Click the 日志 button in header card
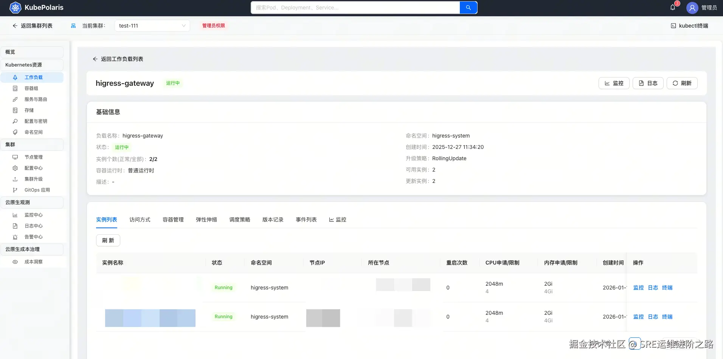This screenshot has height=359, width=723. [x=648, y=83]
